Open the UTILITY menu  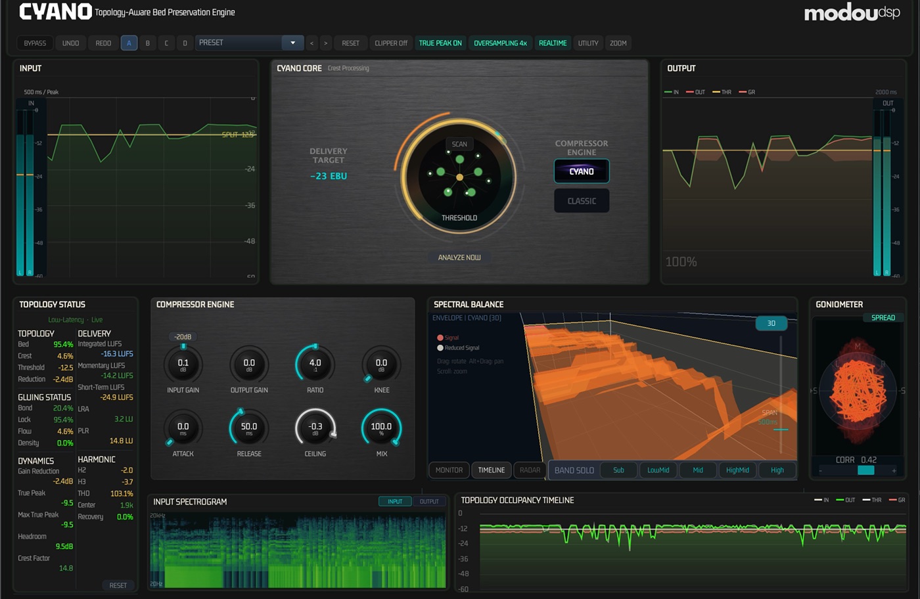click(x=588, y=43)
